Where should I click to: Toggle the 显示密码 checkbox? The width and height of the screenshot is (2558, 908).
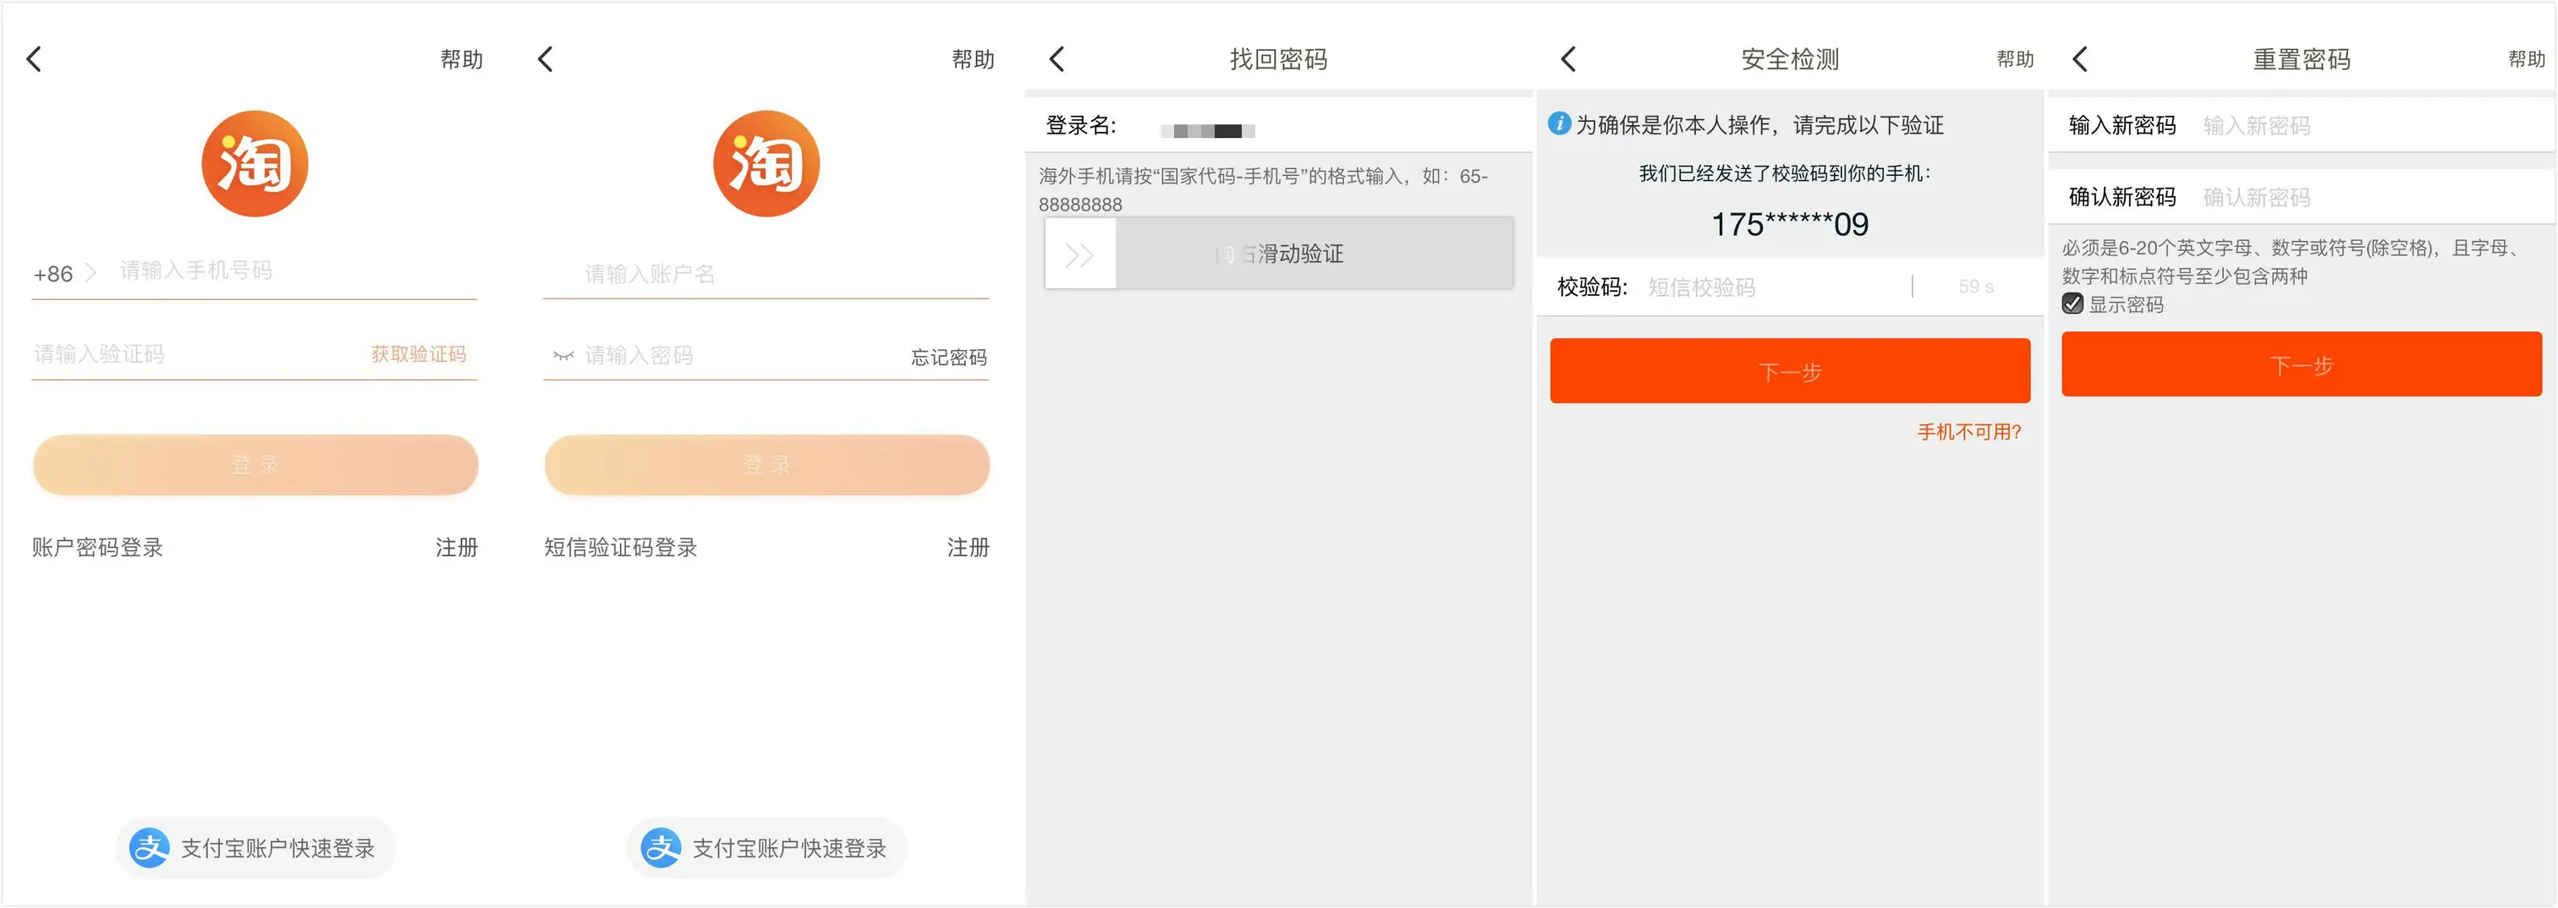2072,304
